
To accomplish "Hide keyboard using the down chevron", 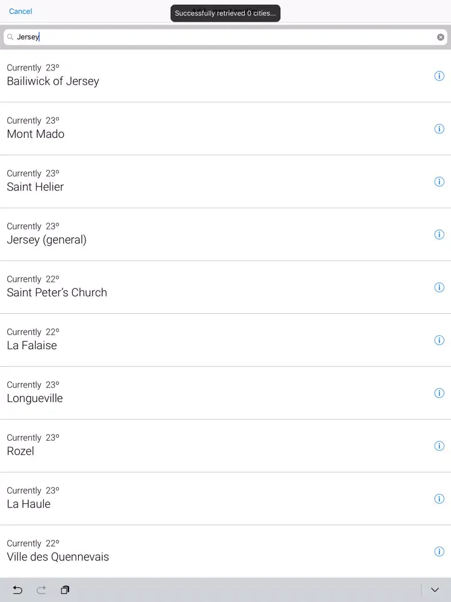I will point(435,590).
